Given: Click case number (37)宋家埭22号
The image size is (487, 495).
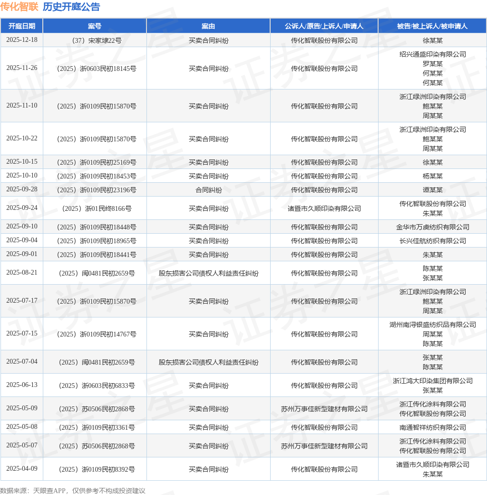Looking at the screenshot, I should 97,40.
